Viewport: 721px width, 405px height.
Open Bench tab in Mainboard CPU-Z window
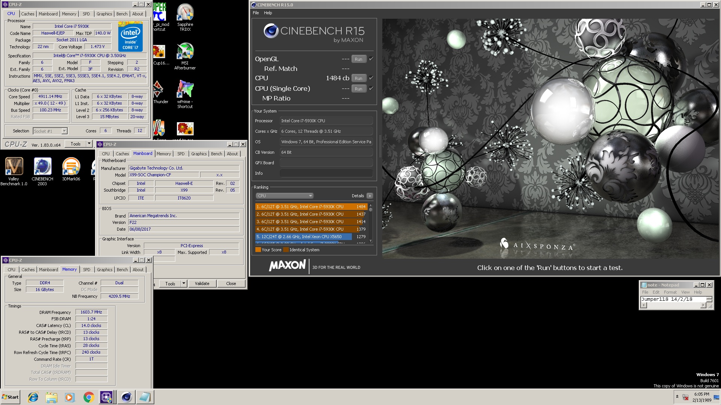tap(216, 154)
